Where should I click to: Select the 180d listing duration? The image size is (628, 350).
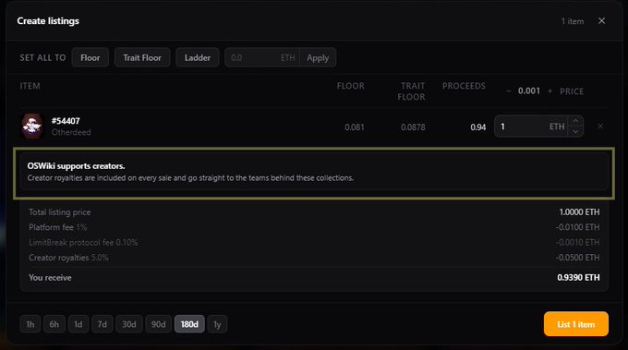189,324
